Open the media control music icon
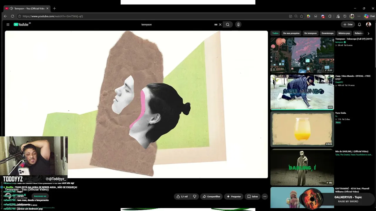This screenshot has width=376, height=211. pos(338,16)
